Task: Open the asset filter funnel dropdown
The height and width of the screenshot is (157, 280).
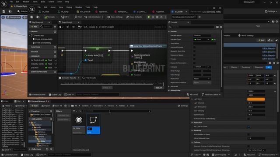Action: 75,111
